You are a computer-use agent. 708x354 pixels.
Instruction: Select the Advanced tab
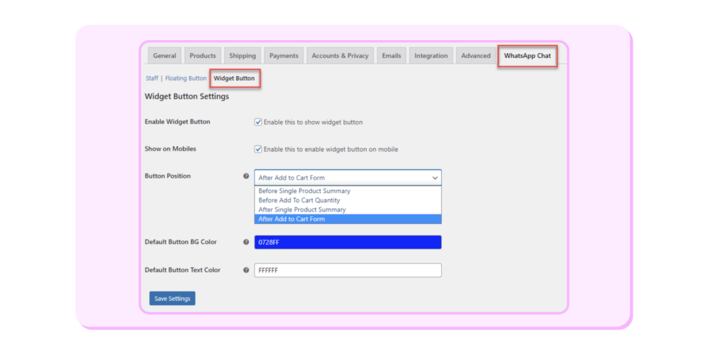point(476,56)
